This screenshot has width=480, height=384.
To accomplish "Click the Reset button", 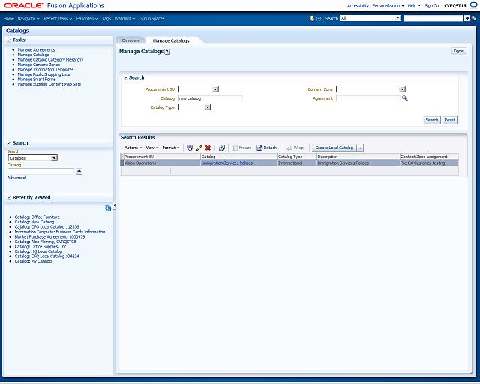I will [x=450, y=120].
